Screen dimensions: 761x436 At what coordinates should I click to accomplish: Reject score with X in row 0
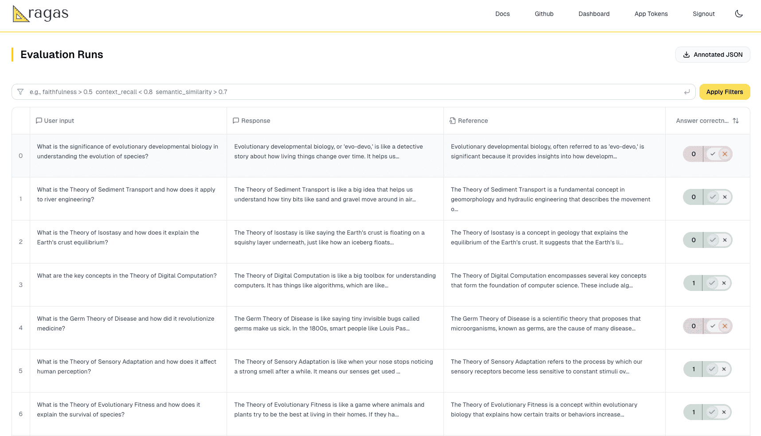[725, 154]
